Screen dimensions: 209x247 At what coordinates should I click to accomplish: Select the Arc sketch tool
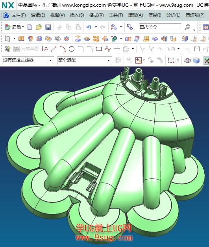pyautogui.click(x=63, y=49)
